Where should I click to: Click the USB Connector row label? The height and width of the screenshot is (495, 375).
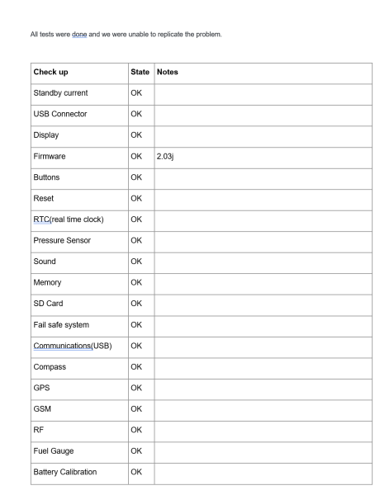(x=60, y=114)
